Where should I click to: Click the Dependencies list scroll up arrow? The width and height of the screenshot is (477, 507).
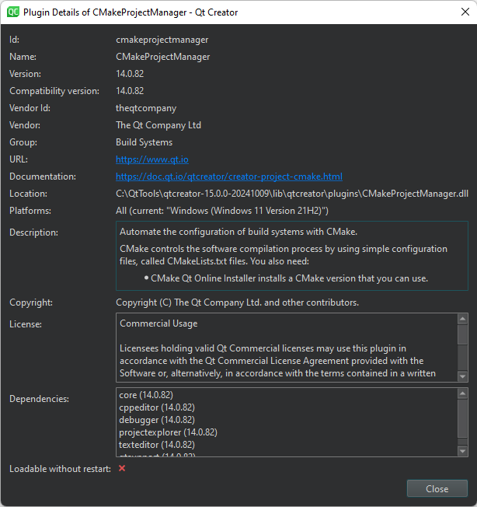(463, 394)
